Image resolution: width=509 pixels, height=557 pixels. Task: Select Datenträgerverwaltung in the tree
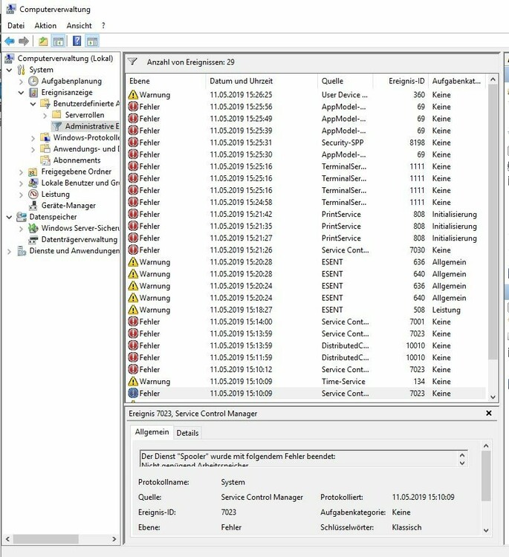tap(79, 239)
